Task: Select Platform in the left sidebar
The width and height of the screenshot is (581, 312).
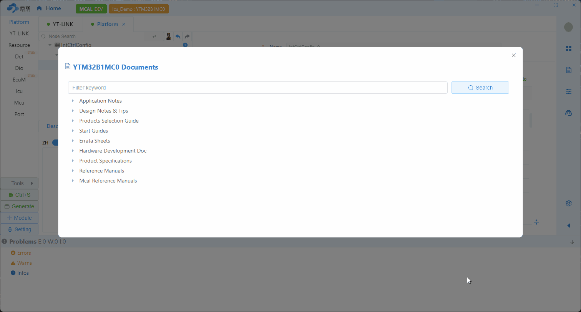Action: (19, 22)
